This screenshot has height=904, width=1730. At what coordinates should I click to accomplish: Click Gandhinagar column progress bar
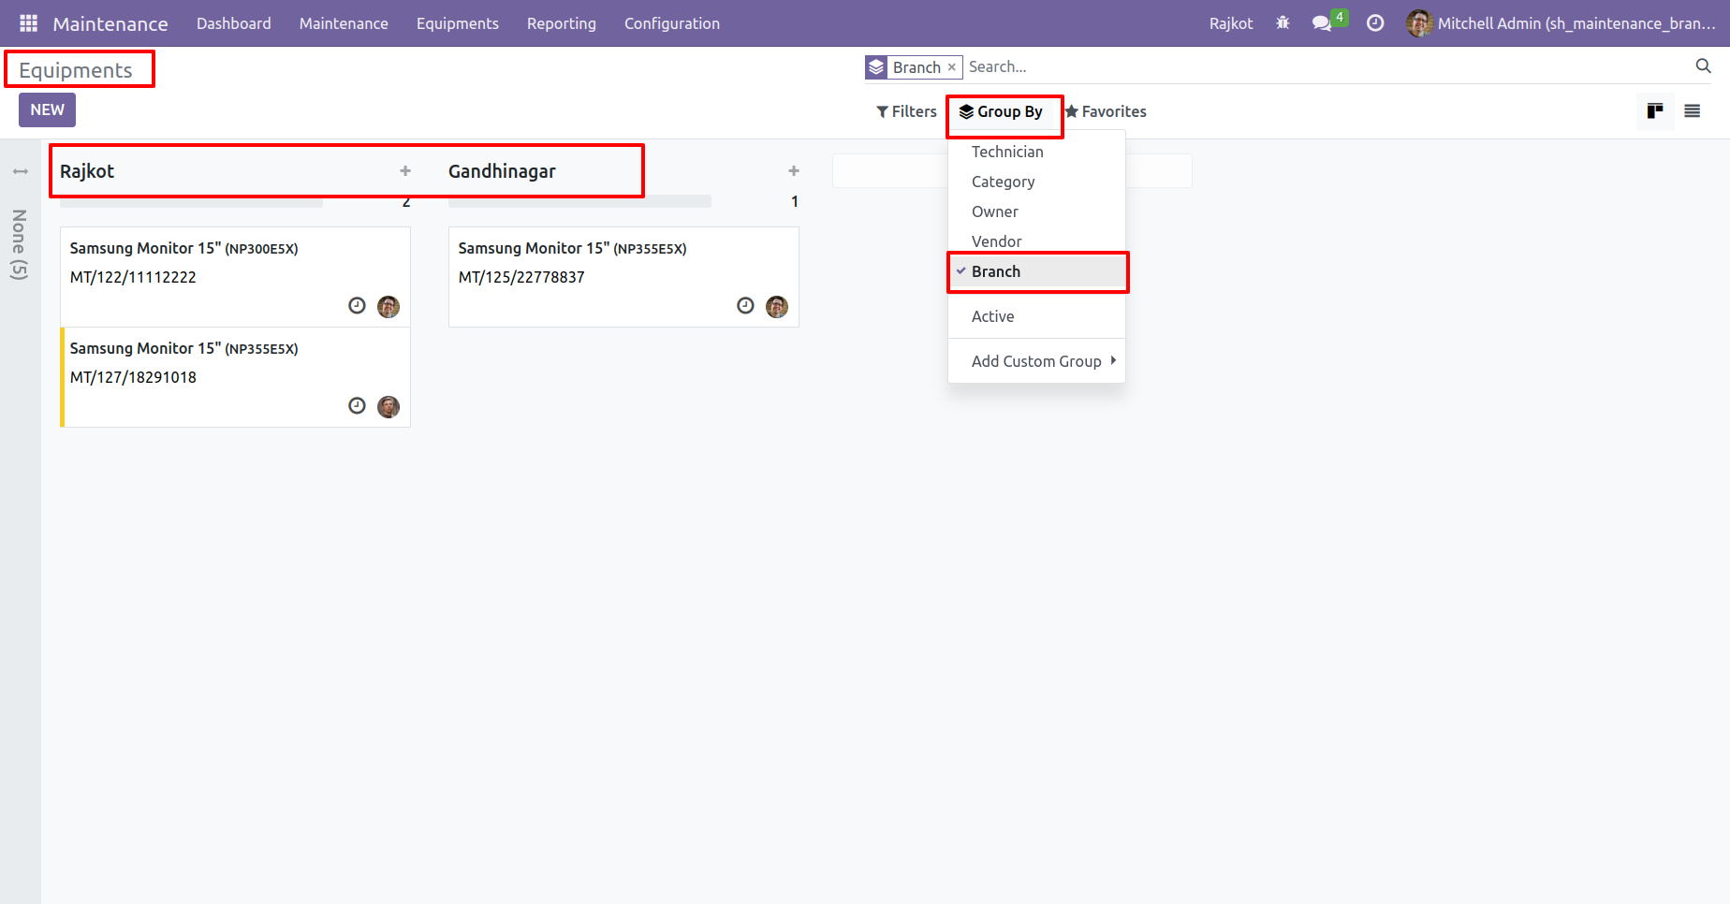point(579,201)
